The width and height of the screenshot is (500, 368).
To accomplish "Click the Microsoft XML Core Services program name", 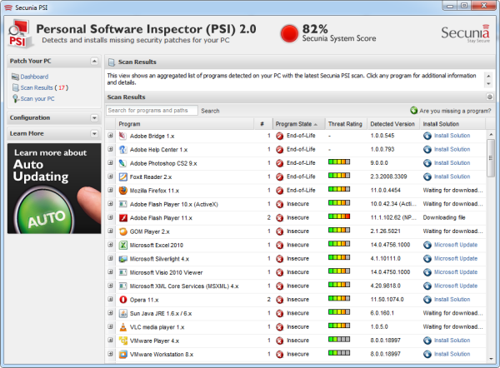I will pos(184,286).
